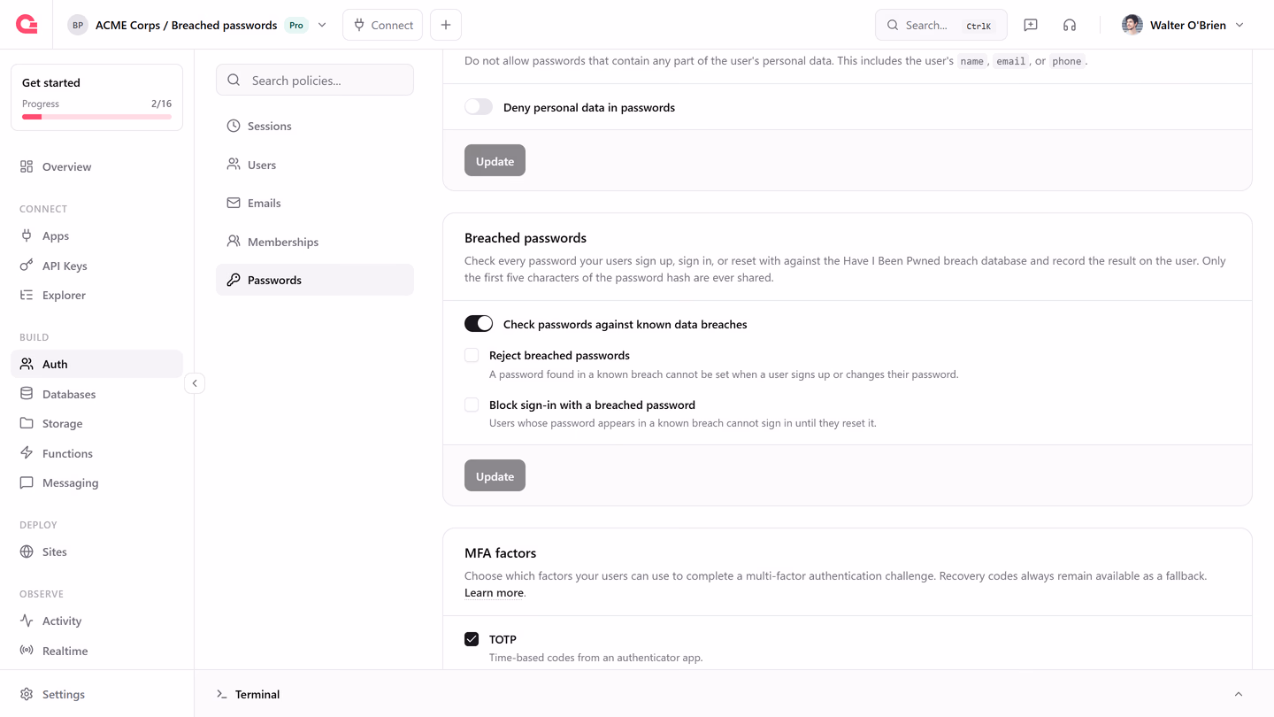
Task: Click the Search policies field
Action: click(315, 80)
